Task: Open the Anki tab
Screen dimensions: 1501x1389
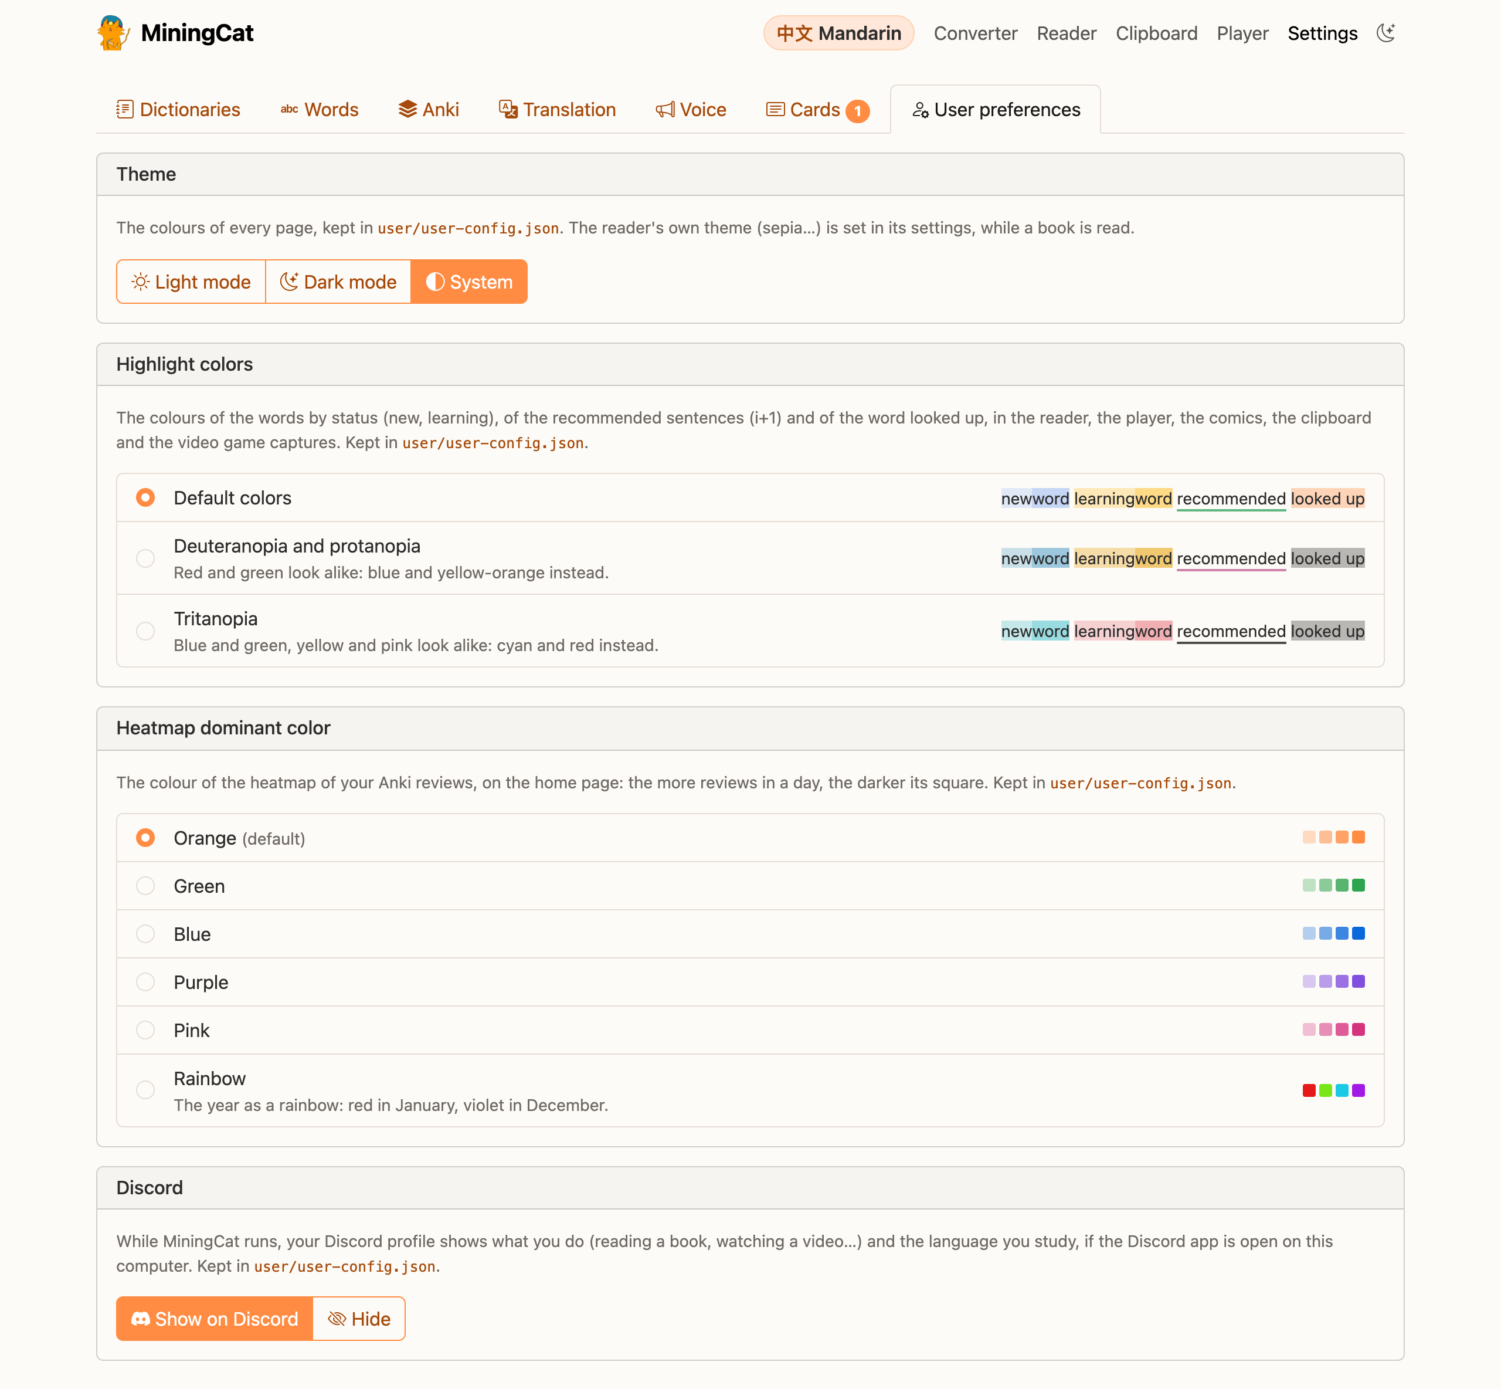Action: [x=428, y=110]
